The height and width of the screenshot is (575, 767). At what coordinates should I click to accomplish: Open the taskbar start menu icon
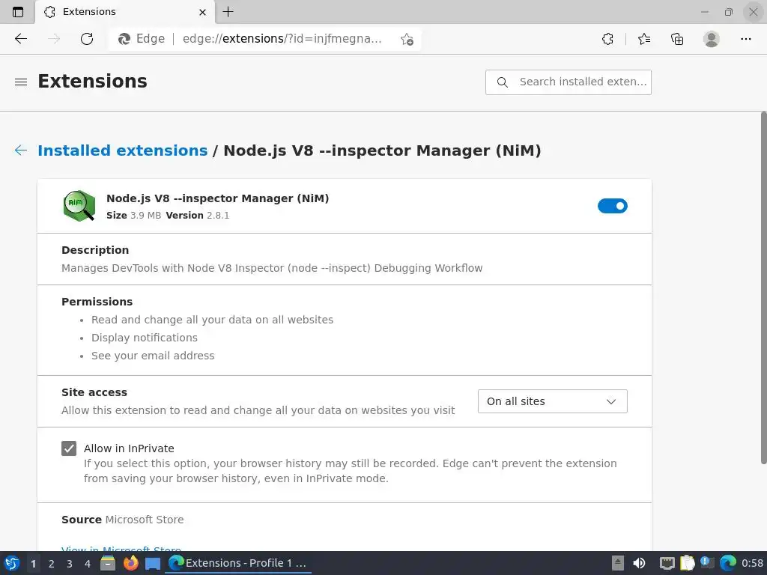[x=12, y=563]
